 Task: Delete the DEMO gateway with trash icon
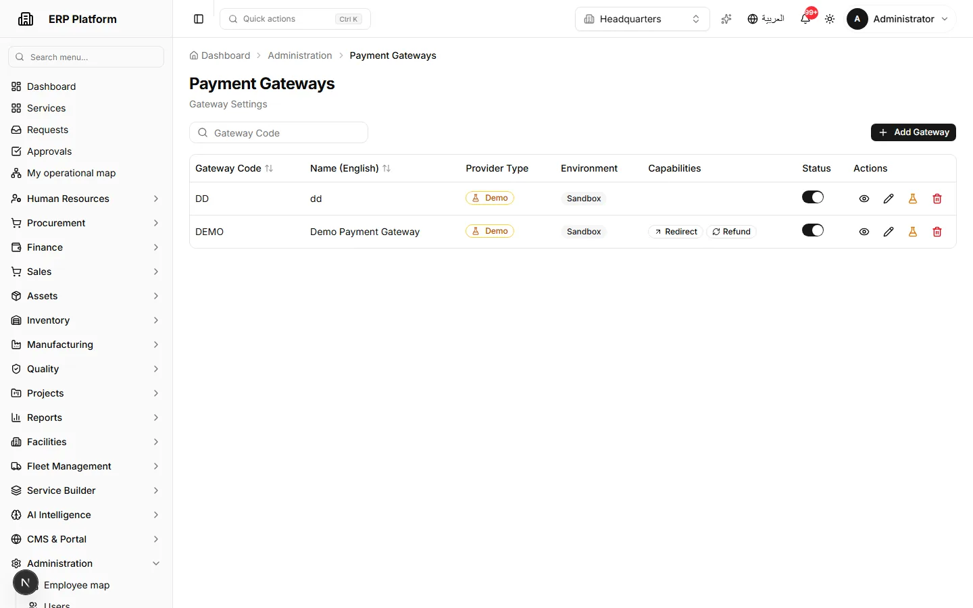tap(937, 232)
